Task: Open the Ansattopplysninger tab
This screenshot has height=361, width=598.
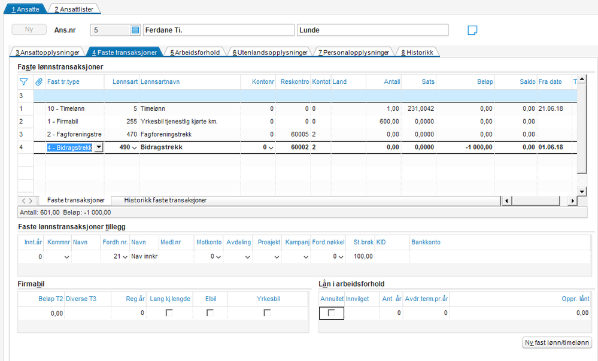Action: tap(48, 52)
